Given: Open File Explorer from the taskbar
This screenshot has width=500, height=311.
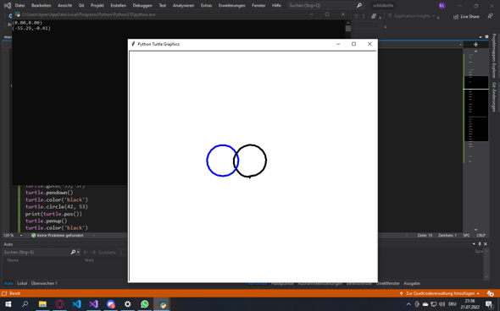Looking at the screenshot, I should (42, 304).
